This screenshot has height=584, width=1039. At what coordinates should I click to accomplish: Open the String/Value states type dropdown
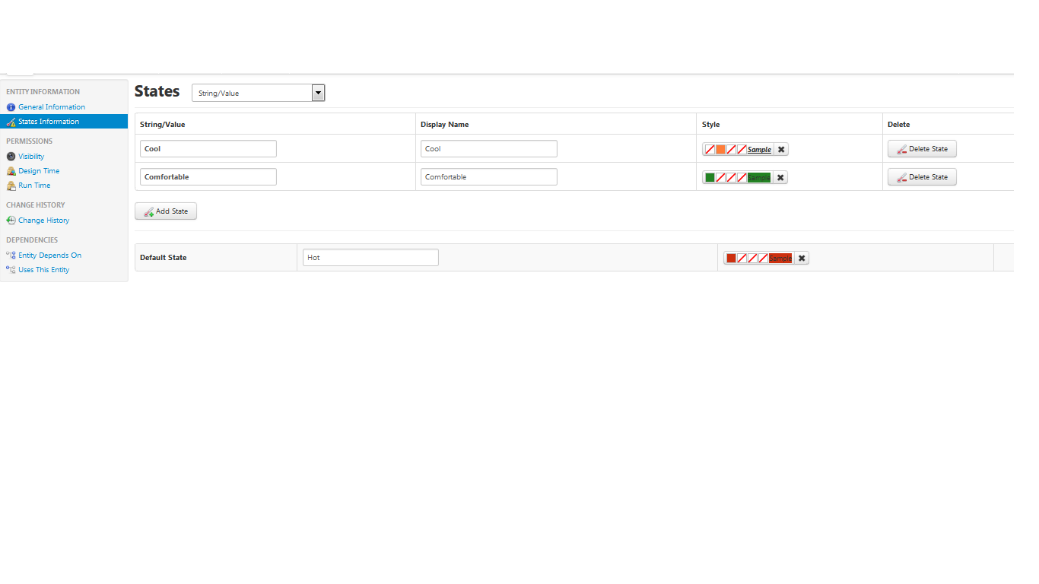[x=259, y=93]
